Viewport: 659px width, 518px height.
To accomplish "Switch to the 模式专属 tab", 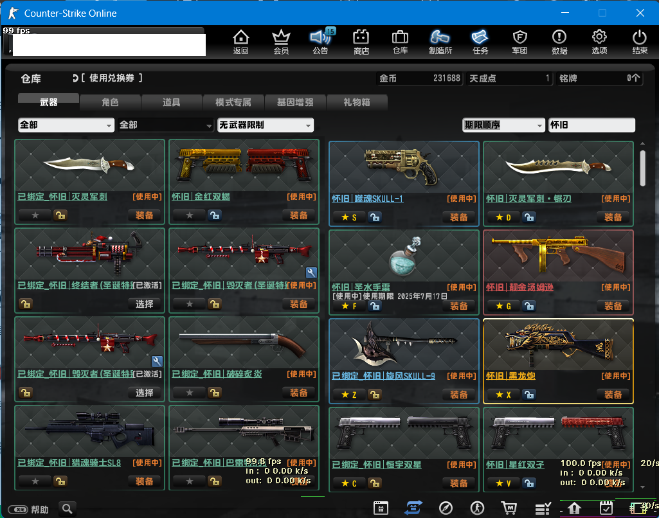I will [x=233, y=102].
